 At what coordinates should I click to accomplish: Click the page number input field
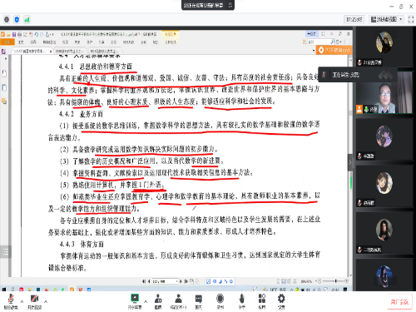click(x=165, y=281)
